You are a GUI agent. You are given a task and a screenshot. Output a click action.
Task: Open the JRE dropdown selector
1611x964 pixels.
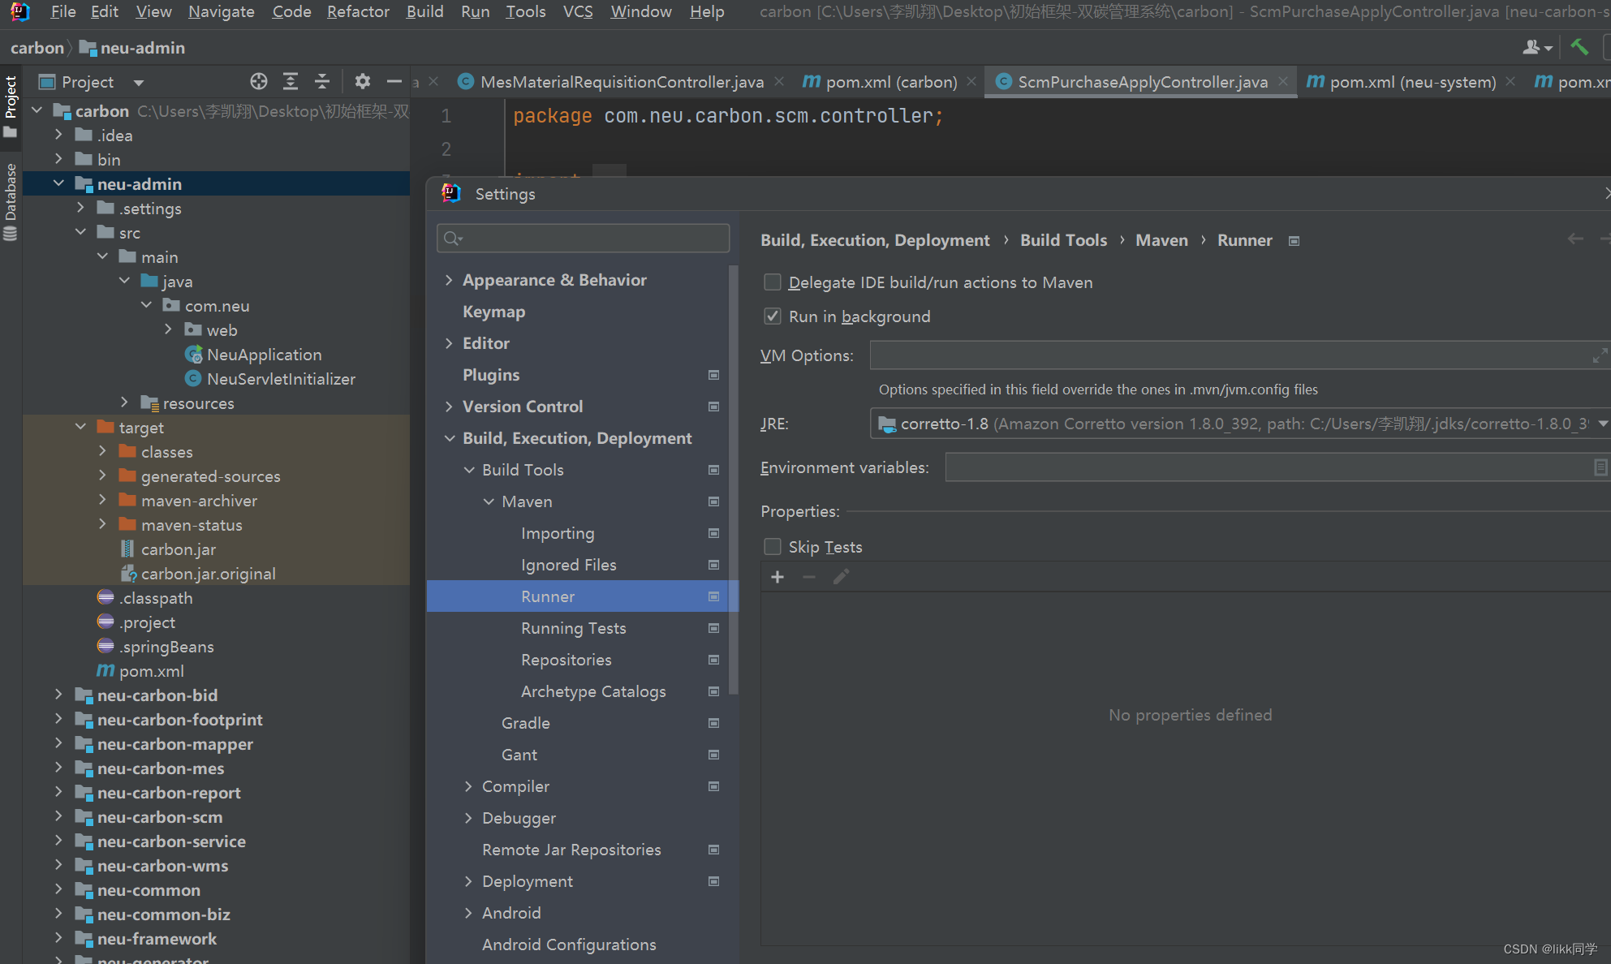(x=1602, y=424)
